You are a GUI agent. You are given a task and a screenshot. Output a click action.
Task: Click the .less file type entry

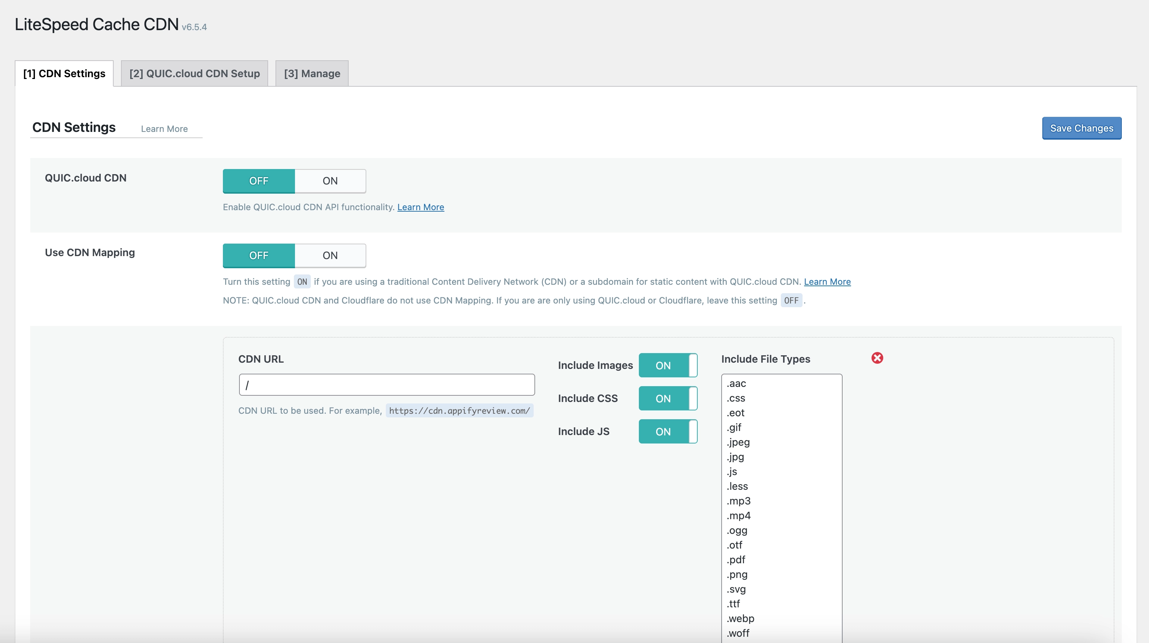click(737, 486)
